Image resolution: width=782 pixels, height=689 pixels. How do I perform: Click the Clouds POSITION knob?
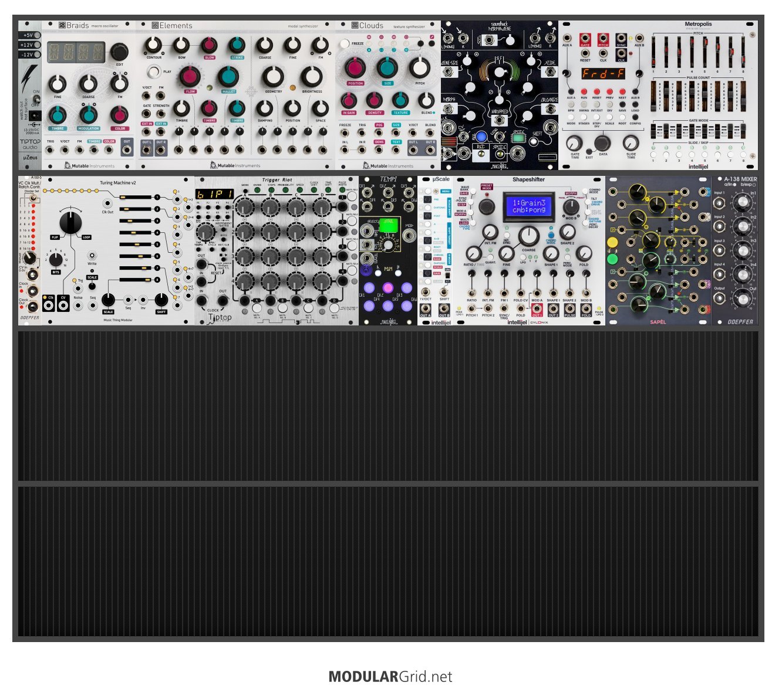pyautogui.click(x=355, y=69)
